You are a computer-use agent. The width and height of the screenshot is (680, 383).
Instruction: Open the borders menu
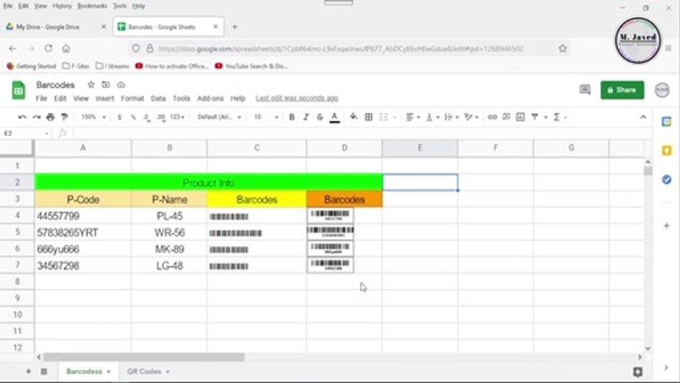(369, 117)
